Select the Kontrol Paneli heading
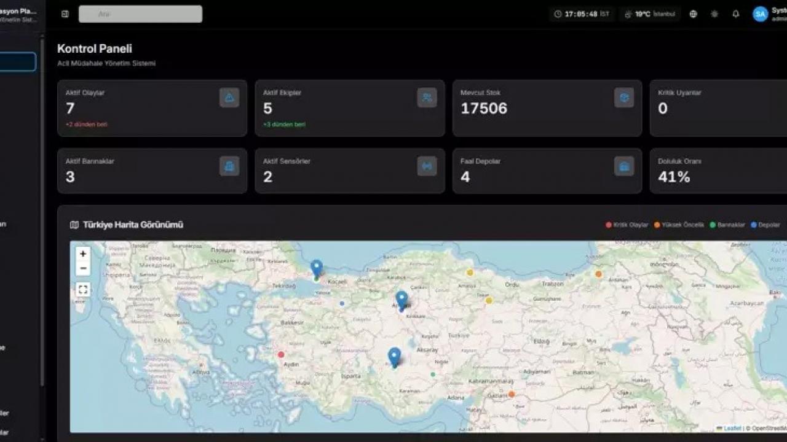This screenshot has height=442, width=787. tap(94, 48)
